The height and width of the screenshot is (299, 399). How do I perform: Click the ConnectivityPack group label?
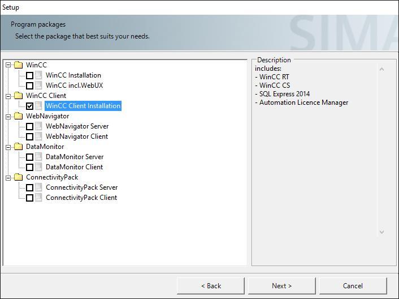(52, 177)
